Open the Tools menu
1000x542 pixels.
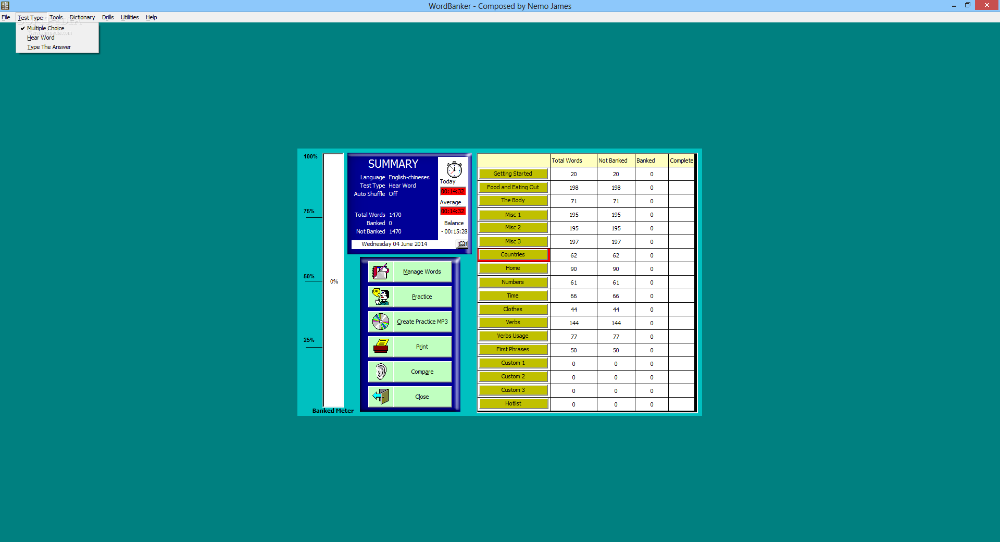tap(56, 17)
